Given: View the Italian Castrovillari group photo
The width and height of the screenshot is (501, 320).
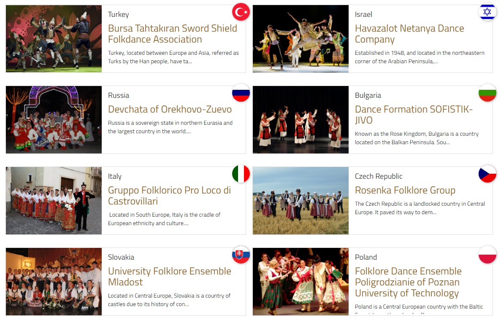Looking at the screenshot, I should [54, 201].
